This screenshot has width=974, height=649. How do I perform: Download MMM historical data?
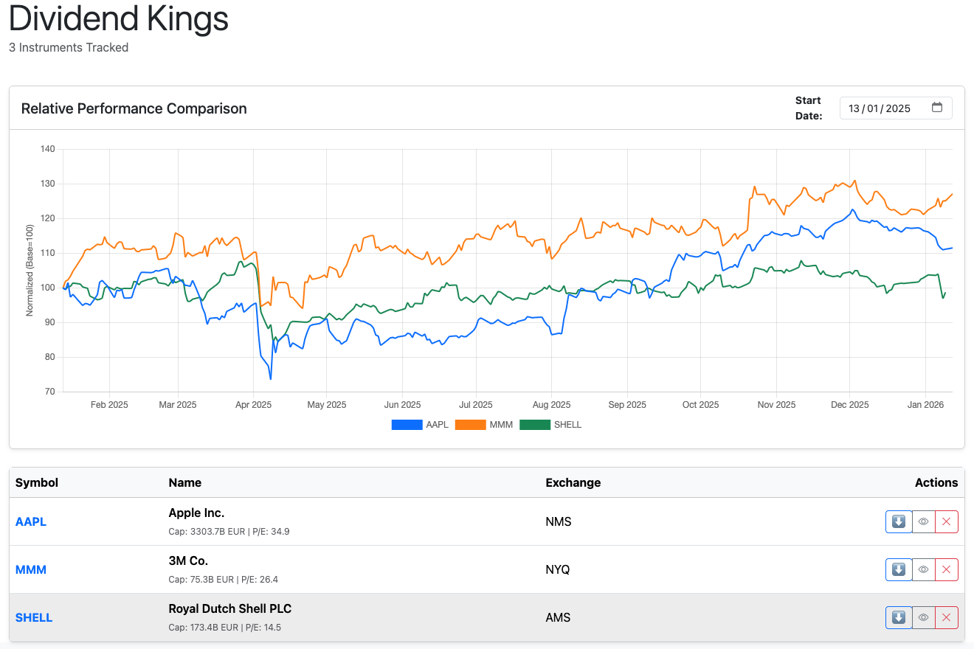(x=898, y=569)
